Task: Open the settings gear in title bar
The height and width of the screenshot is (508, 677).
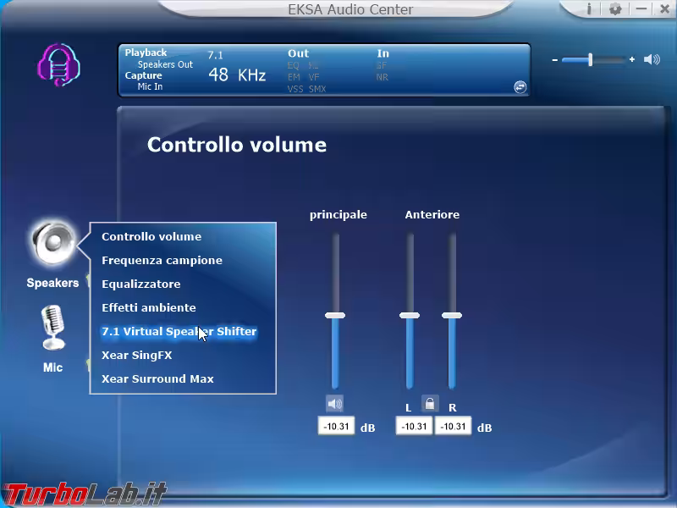Action: tap(615, 9)
